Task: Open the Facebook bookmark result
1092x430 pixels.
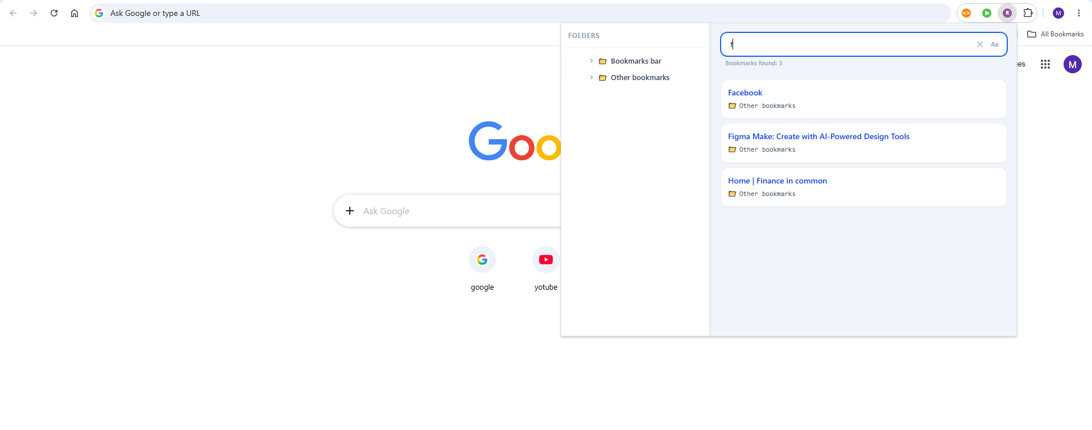Action: 745,93
